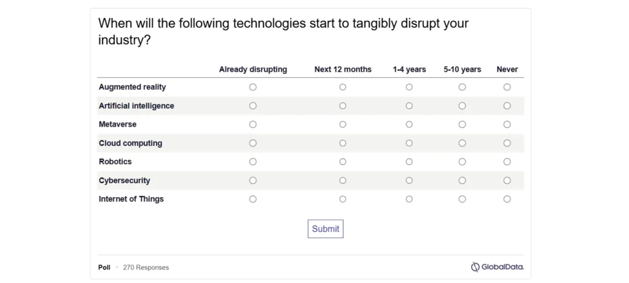Mark Internet of Things as '1-4 years'

pyautogui.click(x=409, y=199)
